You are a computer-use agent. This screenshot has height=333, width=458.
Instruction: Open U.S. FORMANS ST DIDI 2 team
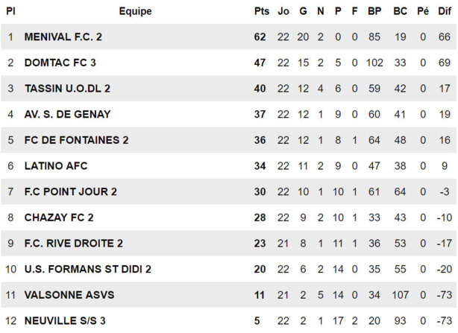88,269
